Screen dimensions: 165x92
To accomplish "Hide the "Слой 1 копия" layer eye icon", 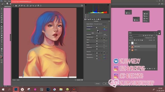I will 130,47.
